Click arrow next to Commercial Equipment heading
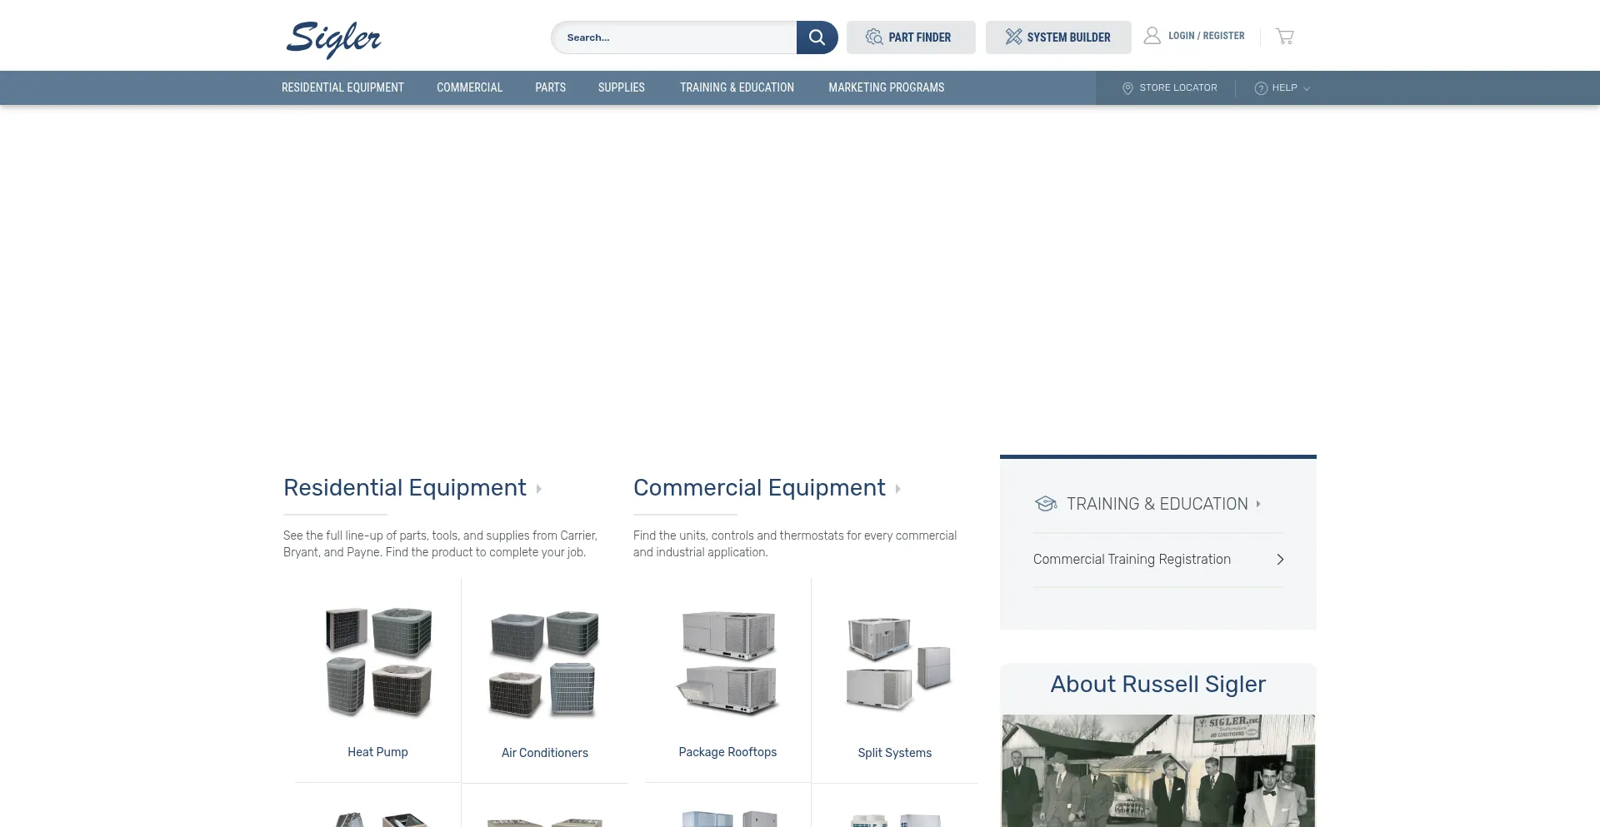Viewport: 1600px width, 827px height. [898, 489]
